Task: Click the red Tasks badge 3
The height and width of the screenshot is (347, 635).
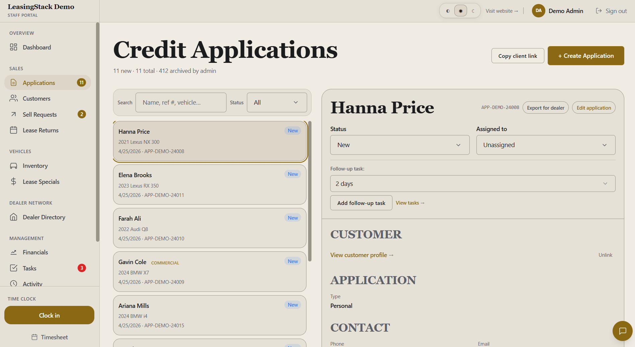Action: (82, 268)
